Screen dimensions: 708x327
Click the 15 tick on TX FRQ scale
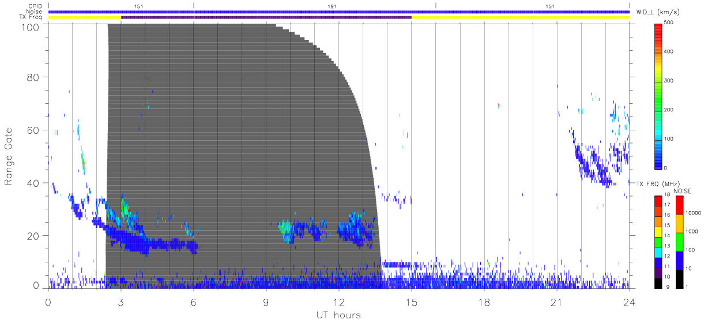[x=666, y=225]
